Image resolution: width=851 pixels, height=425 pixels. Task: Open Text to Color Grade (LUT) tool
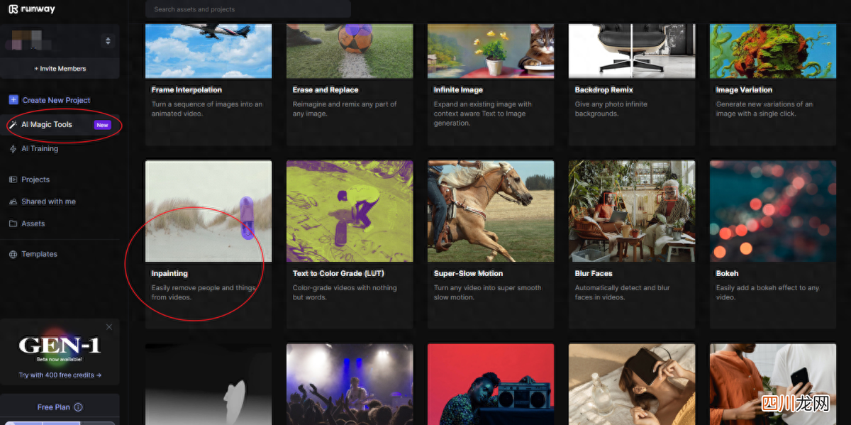(350, 244)
